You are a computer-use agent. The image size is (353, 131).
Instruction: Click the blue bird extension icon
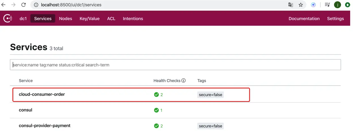coord(313,5)
